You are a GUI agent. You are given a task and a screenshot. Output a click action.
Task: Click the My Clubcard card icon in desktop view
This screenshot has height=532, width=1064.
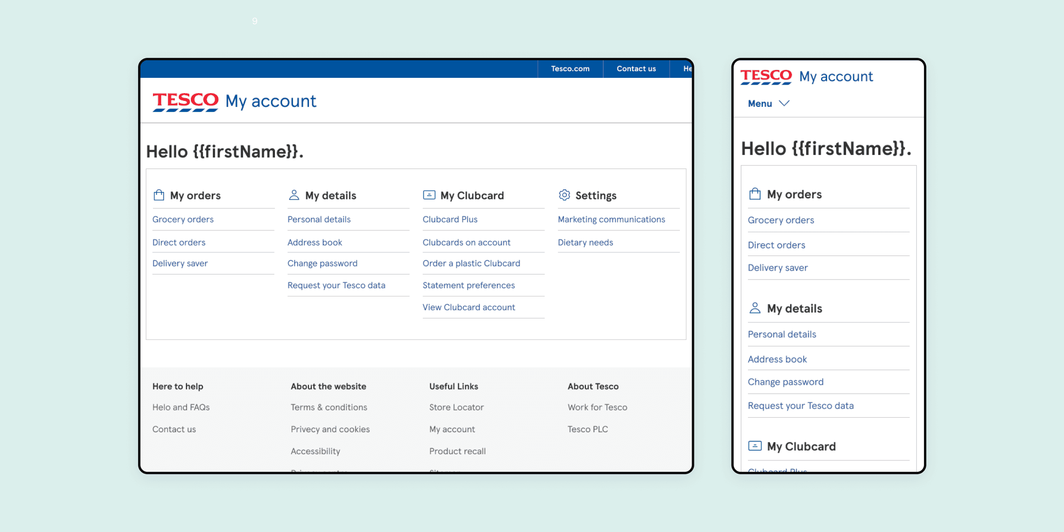(x=429, y=195)
